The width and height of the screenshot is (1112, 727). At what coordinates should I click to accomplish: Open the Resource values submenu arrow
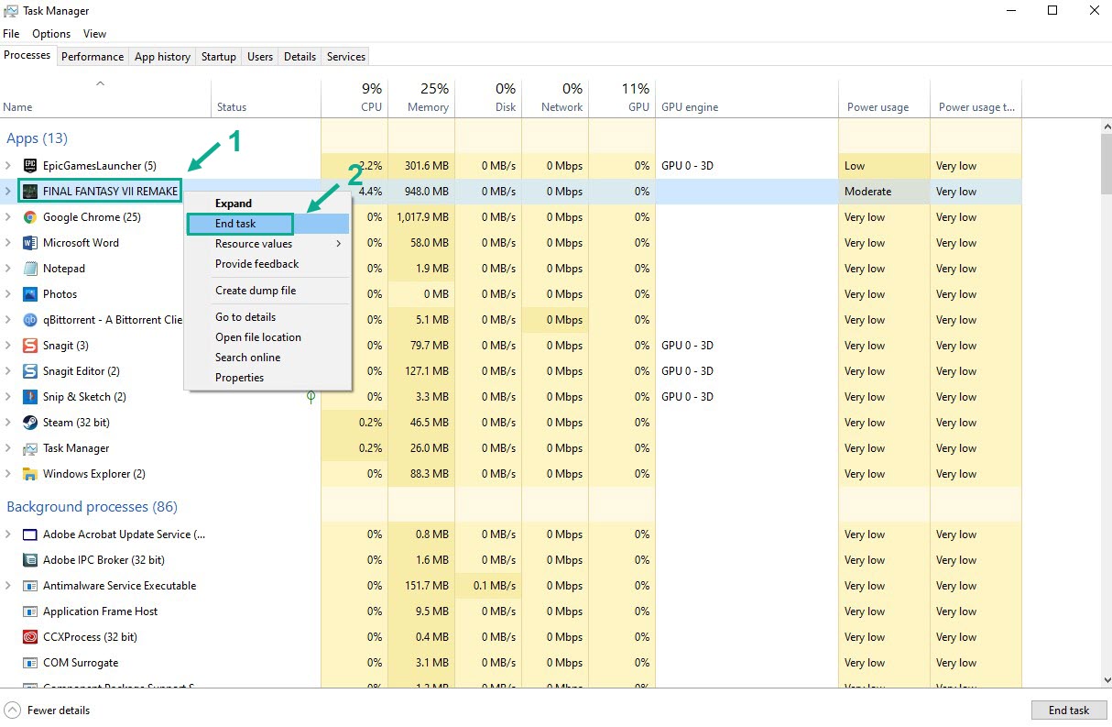point(339,244)
